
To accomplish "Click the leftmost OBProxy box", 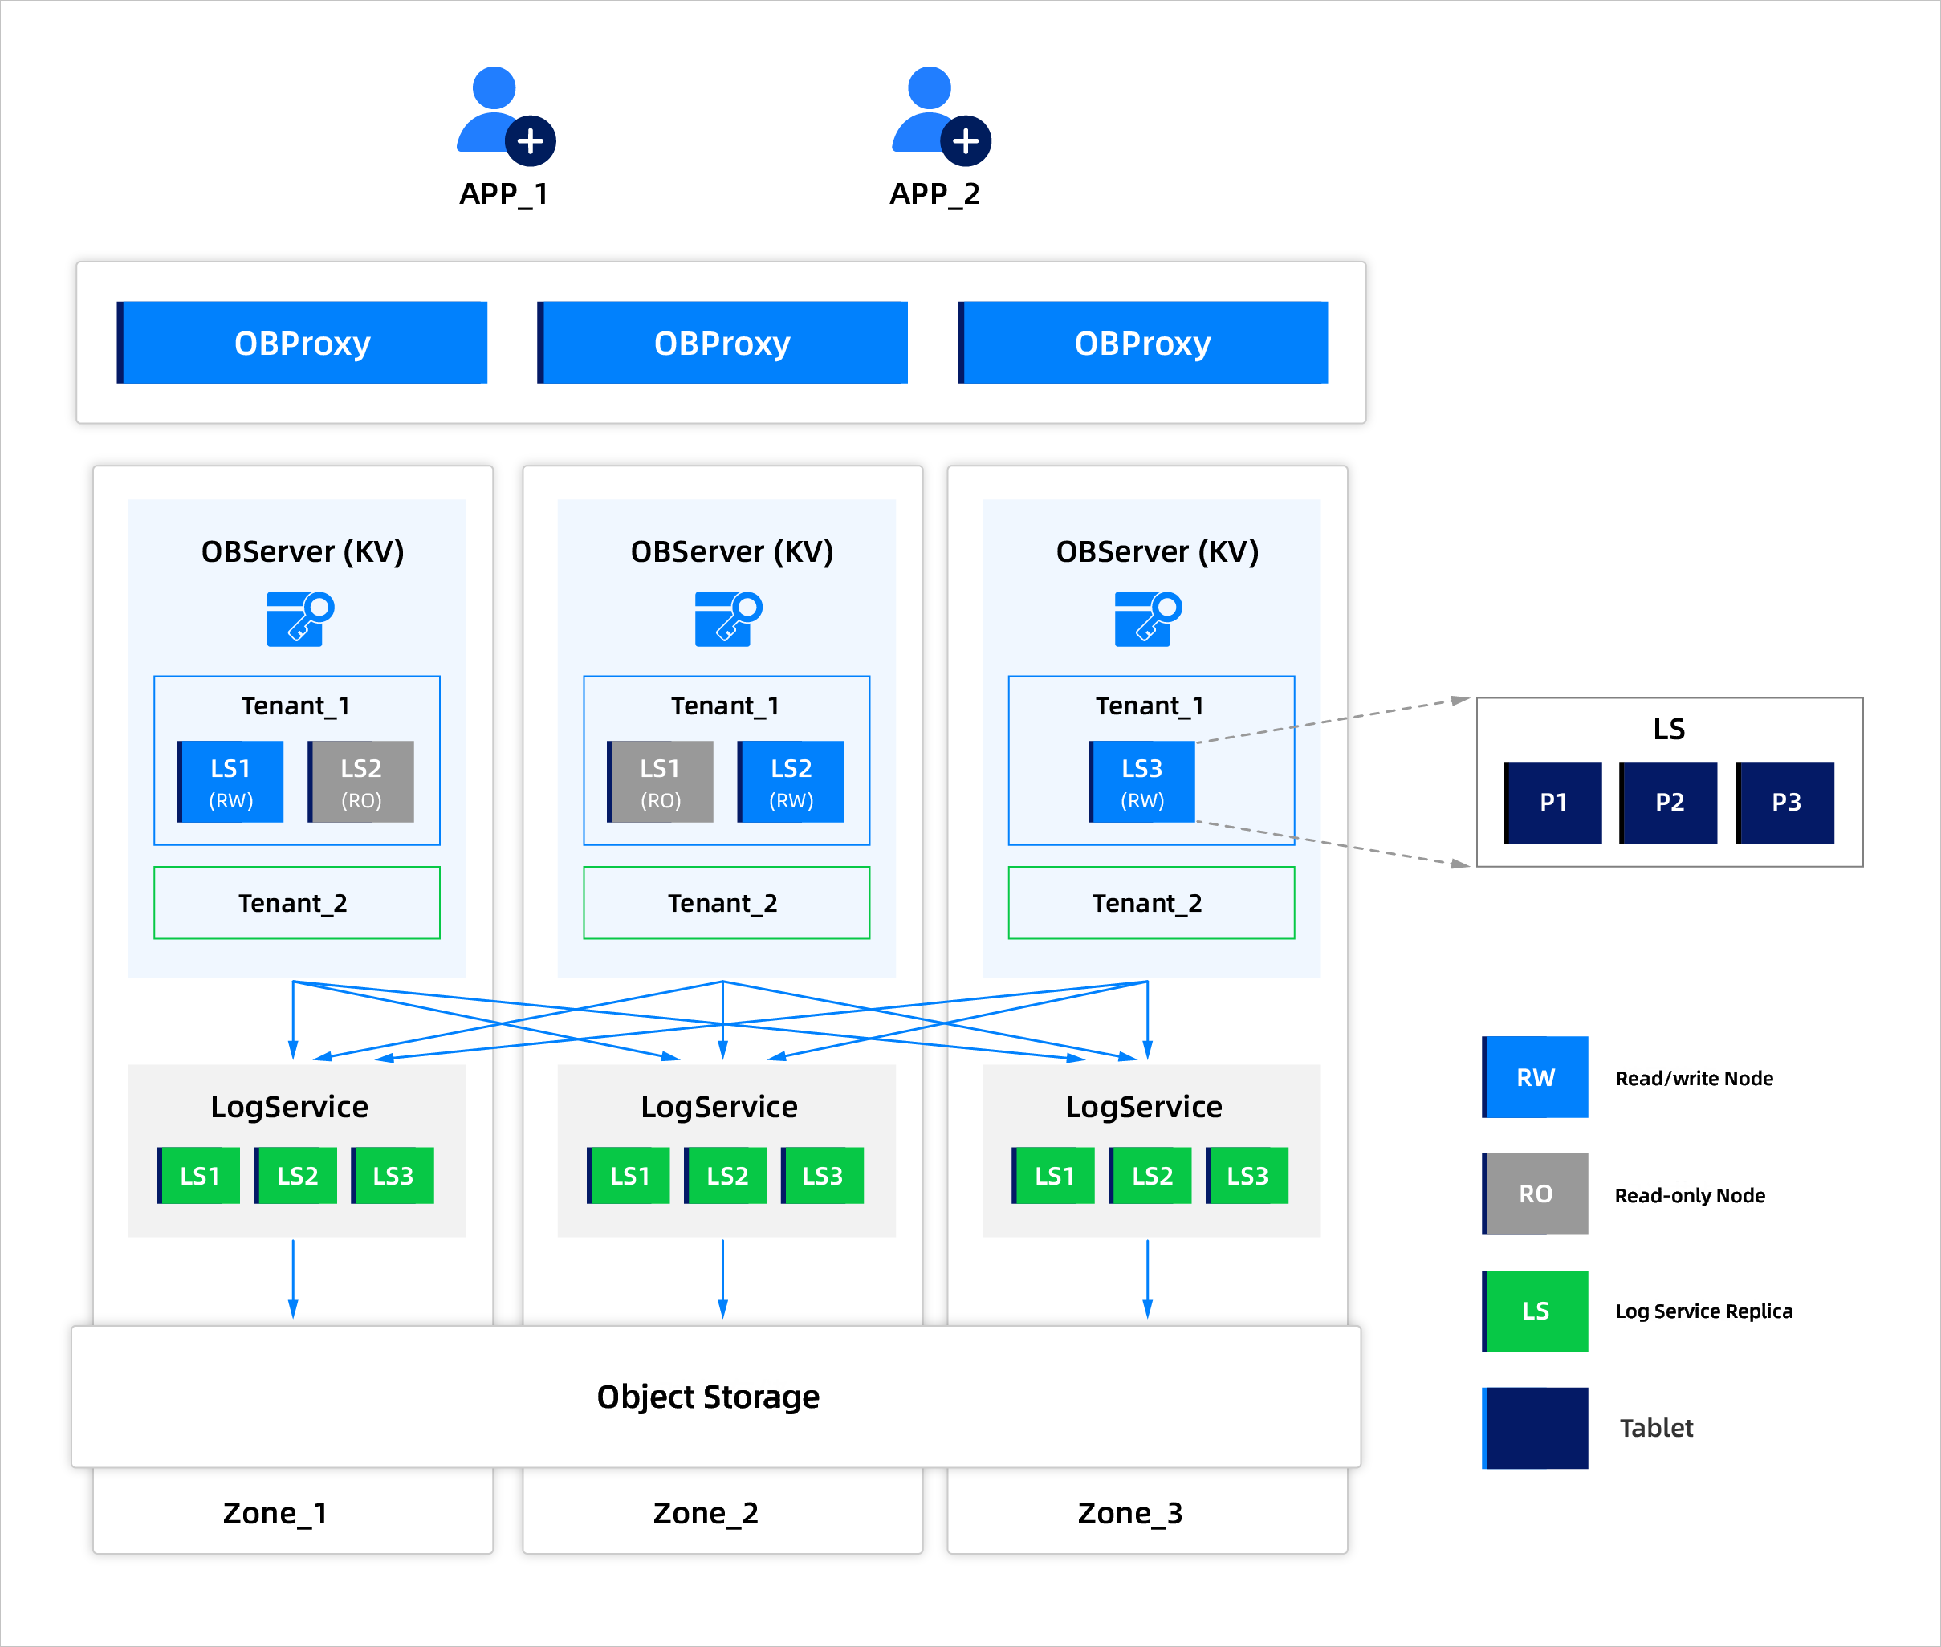I will (302, 343).
